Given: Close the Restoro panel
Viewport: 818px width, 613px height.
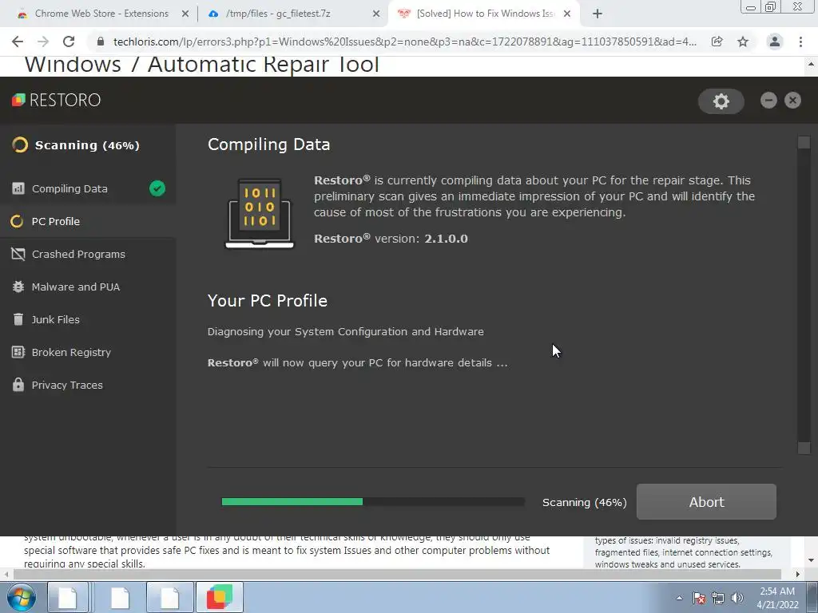Looking at the screenshot, I should click(x=792, y=100).
